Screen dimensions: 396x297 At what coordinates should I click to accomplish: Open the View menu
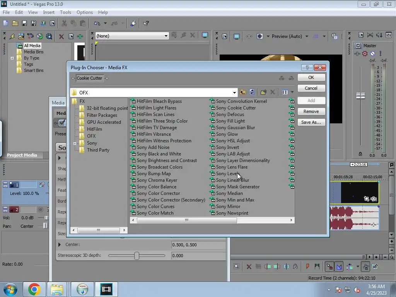33,12
